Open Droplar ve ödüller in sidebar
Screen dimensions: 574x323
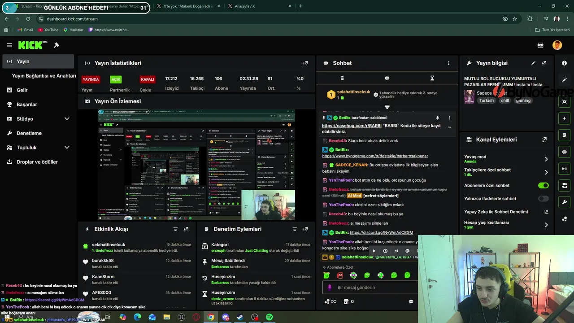[38, 162]
